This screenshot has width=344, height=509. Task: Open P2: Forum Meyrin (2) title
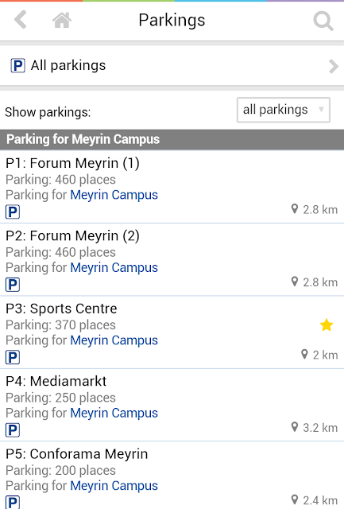coord(72,236)
